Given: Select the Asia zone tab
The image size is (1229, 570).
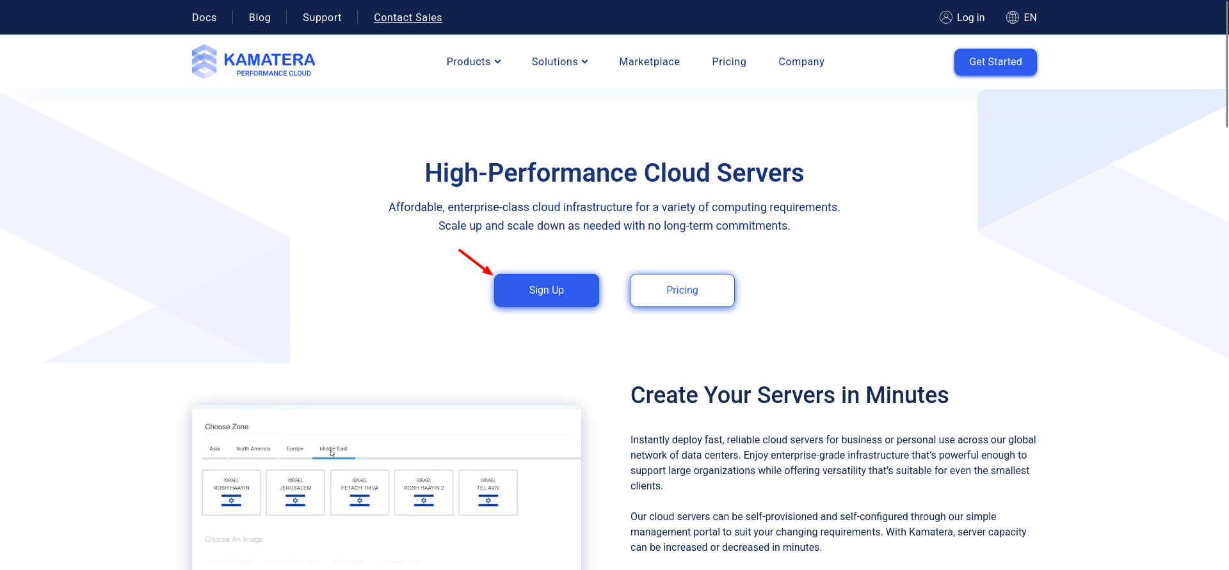Looking at the screenshot, I should [x=214, y=449].
